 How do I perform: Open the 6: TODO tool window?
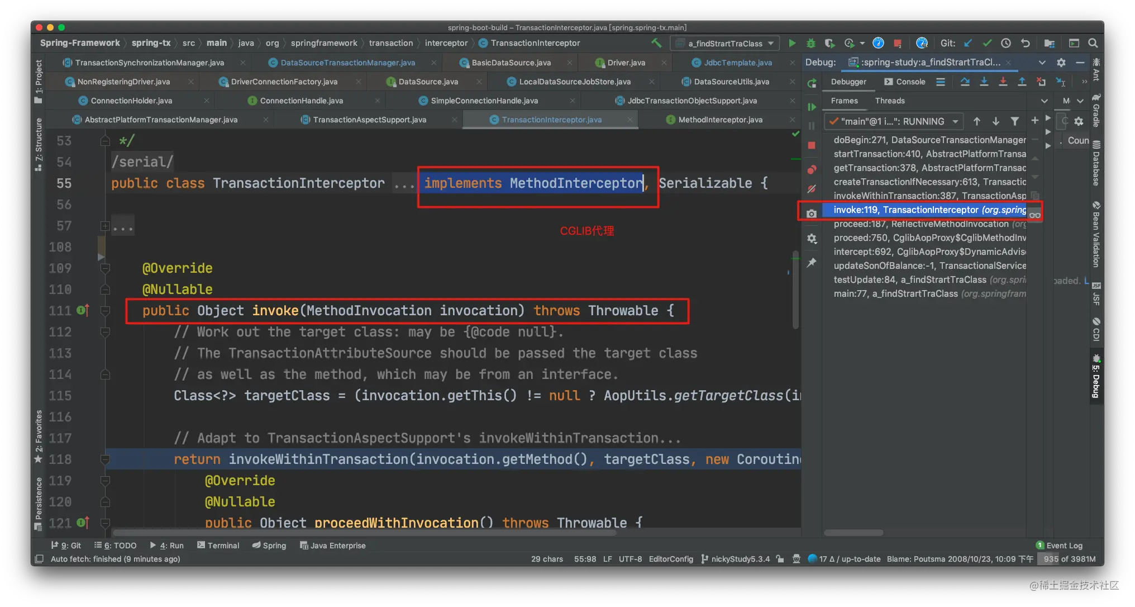tap(116, 546)
